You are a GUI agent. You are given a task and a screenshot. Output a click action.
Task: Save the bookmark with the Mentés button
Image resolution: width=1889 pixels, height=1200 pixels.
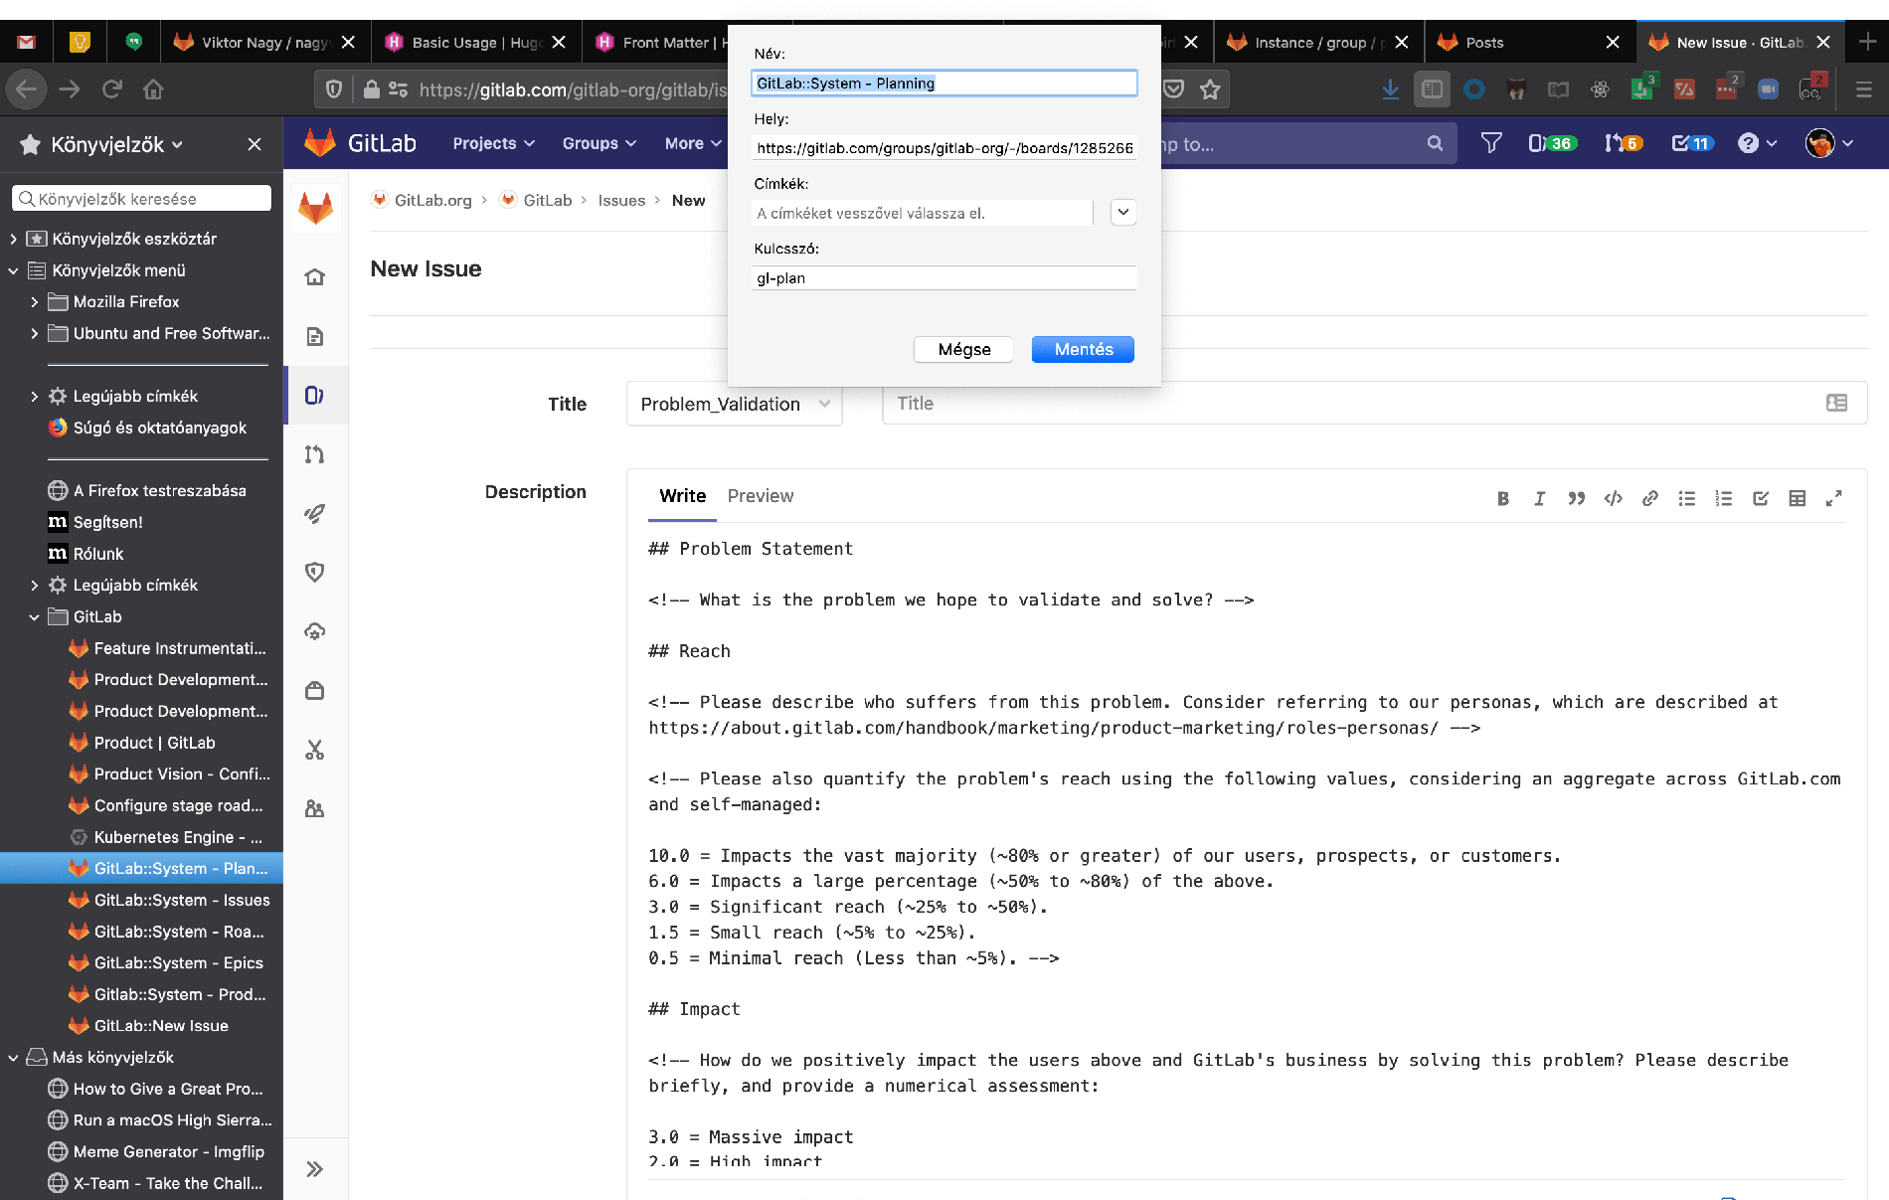1082,349
